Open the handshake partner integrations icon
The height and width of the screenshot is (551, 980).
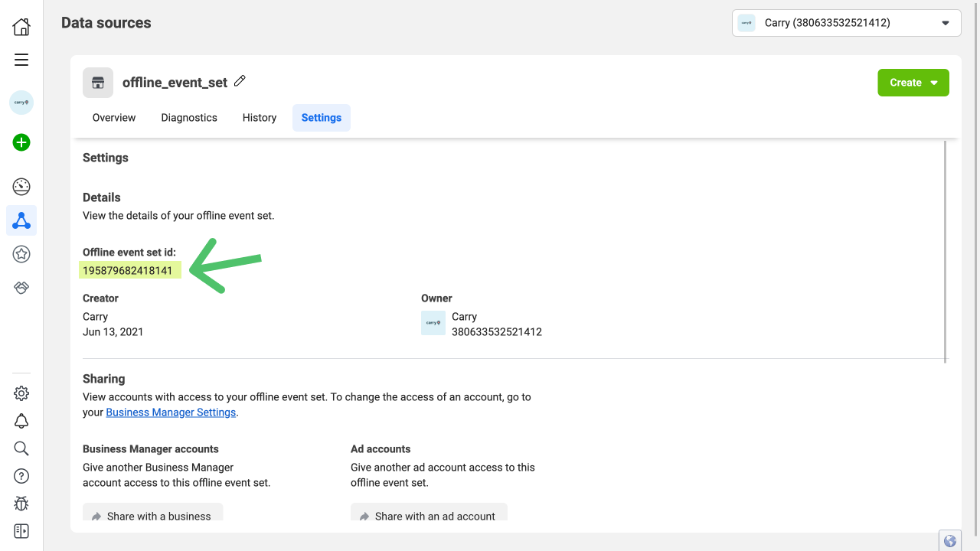coord(21,288)
